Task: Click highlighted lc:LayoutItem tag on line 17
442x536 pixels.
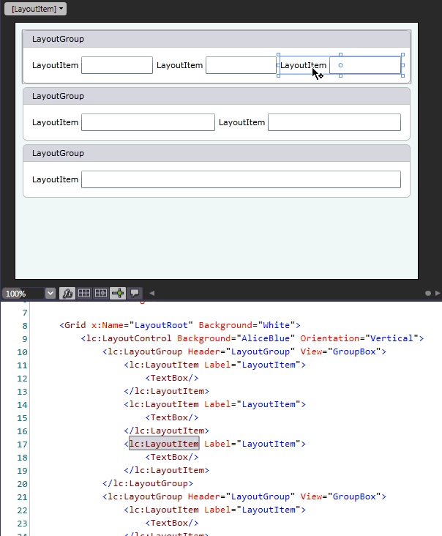Action: tap(164, 444)
